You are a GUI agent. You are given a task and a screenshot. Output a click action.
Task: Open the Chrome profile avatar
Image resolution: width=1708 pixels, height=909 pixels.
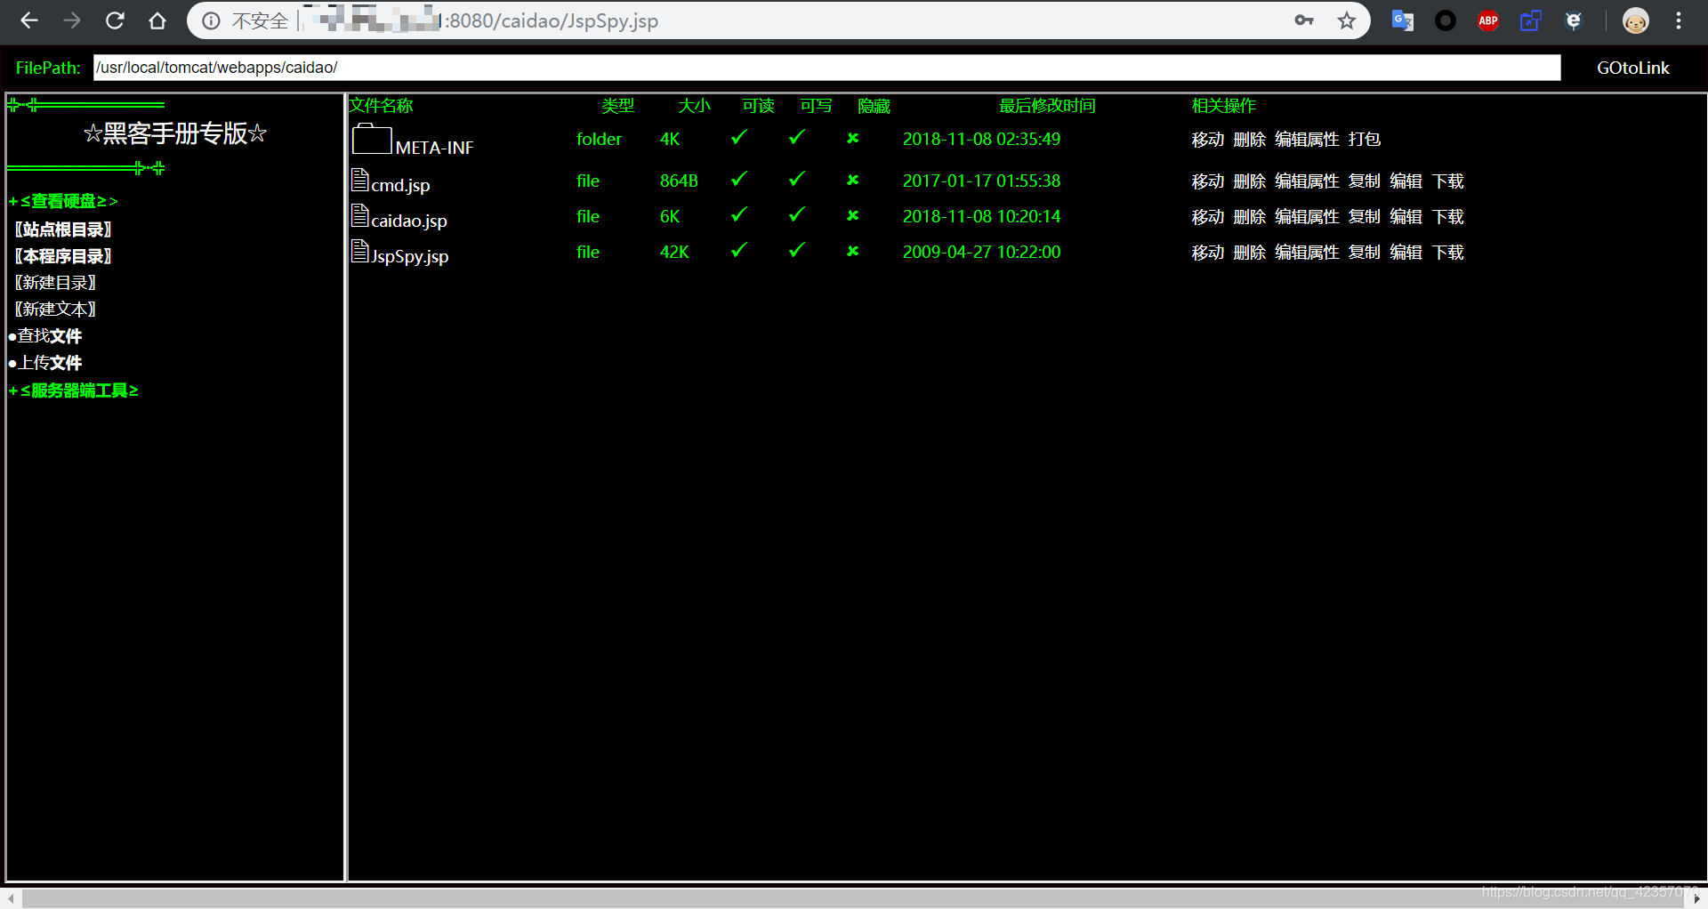pyautogui.click(x=1635, y=20)
